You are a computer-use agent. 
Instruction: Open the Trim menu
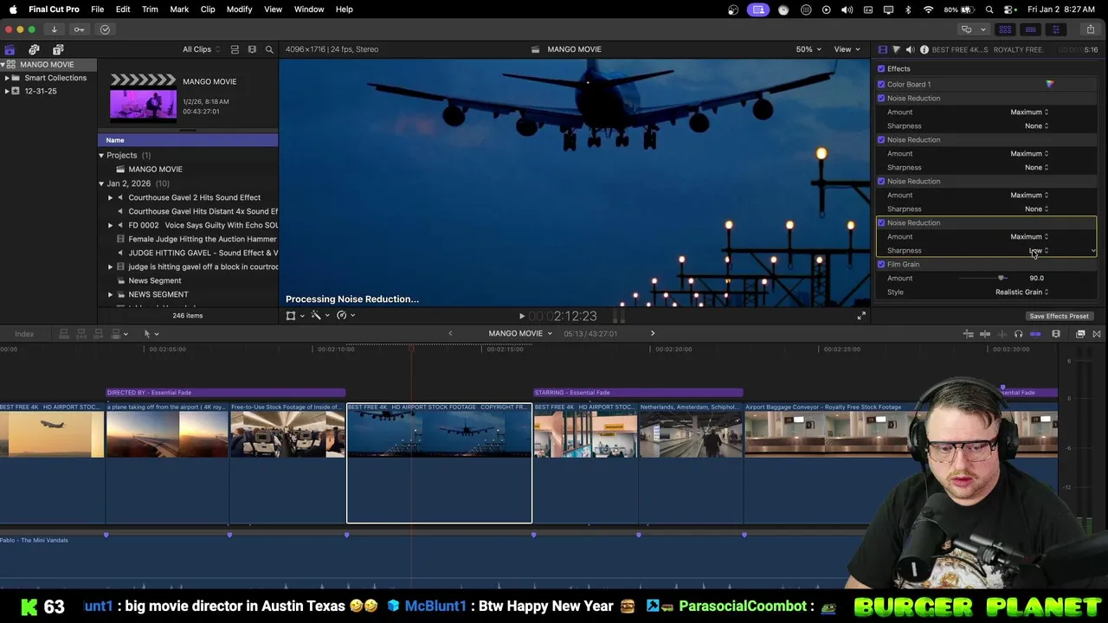tap(150, 9)
